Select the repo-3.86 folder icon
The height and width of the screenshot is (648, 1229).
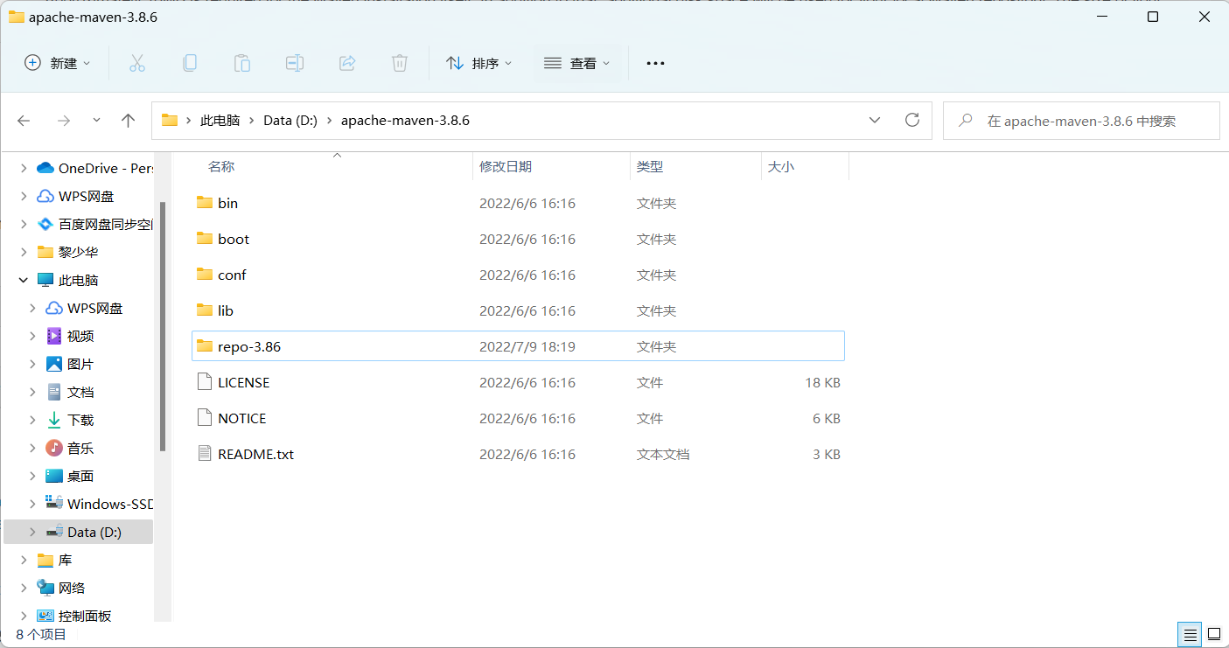(x=205, y=346)
